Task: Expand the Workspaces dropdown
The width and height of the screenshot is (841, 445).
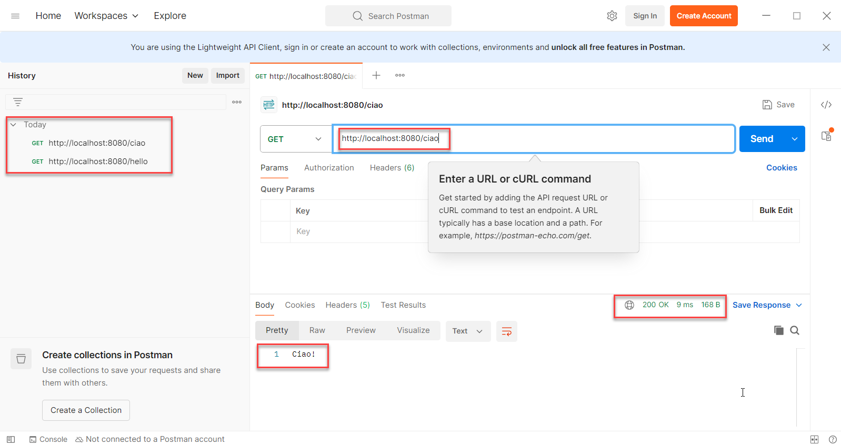Action: [x=106, y=16]
